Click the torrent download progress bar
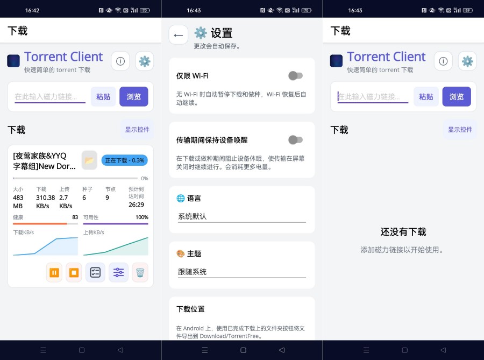The image size is (484, 360). click(75, 178)
